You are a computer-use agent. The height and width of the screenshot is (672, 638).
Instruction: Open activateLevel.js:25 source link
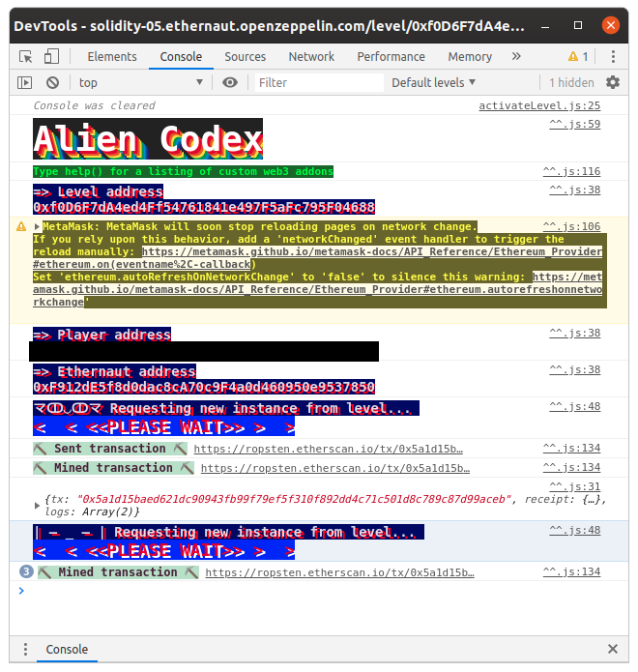[x=539, y=105]
